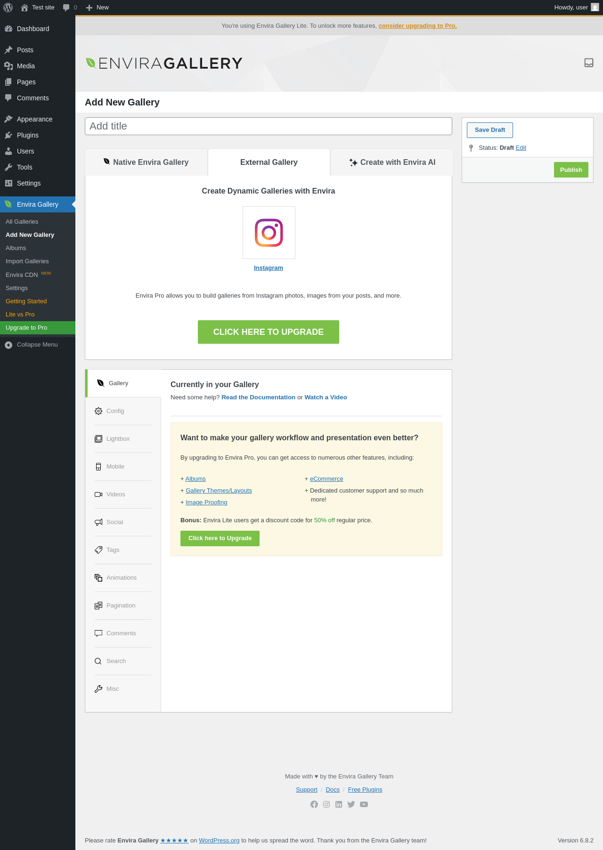The height and width of the screenshot is (850, 603).
Task: Open Import Galleries submenu item
Action: [x=38, y=261]
